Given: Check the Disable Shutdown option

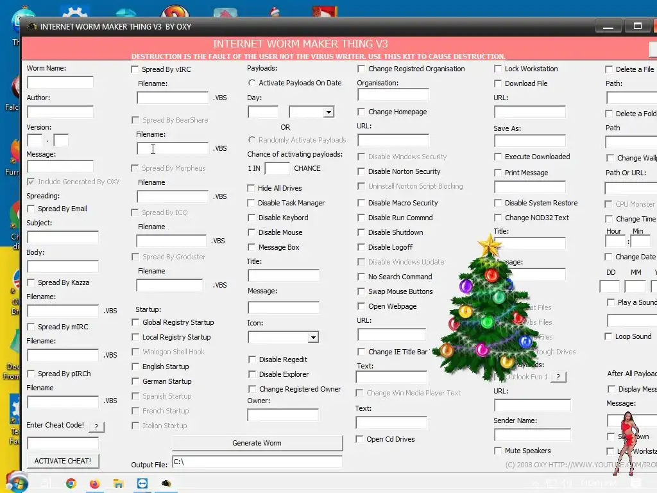Looking at the screenshot, I should tap(361, 232).
